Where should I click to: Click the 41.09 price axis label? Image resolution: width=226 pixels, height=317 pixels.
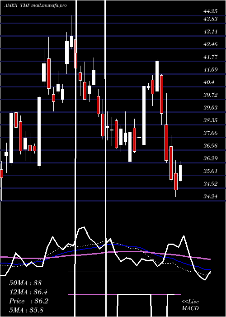(x=211, y=70)
